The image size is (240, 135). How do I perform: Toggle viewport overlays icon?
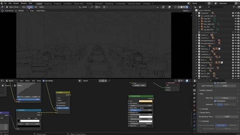(x=169, y=7)
